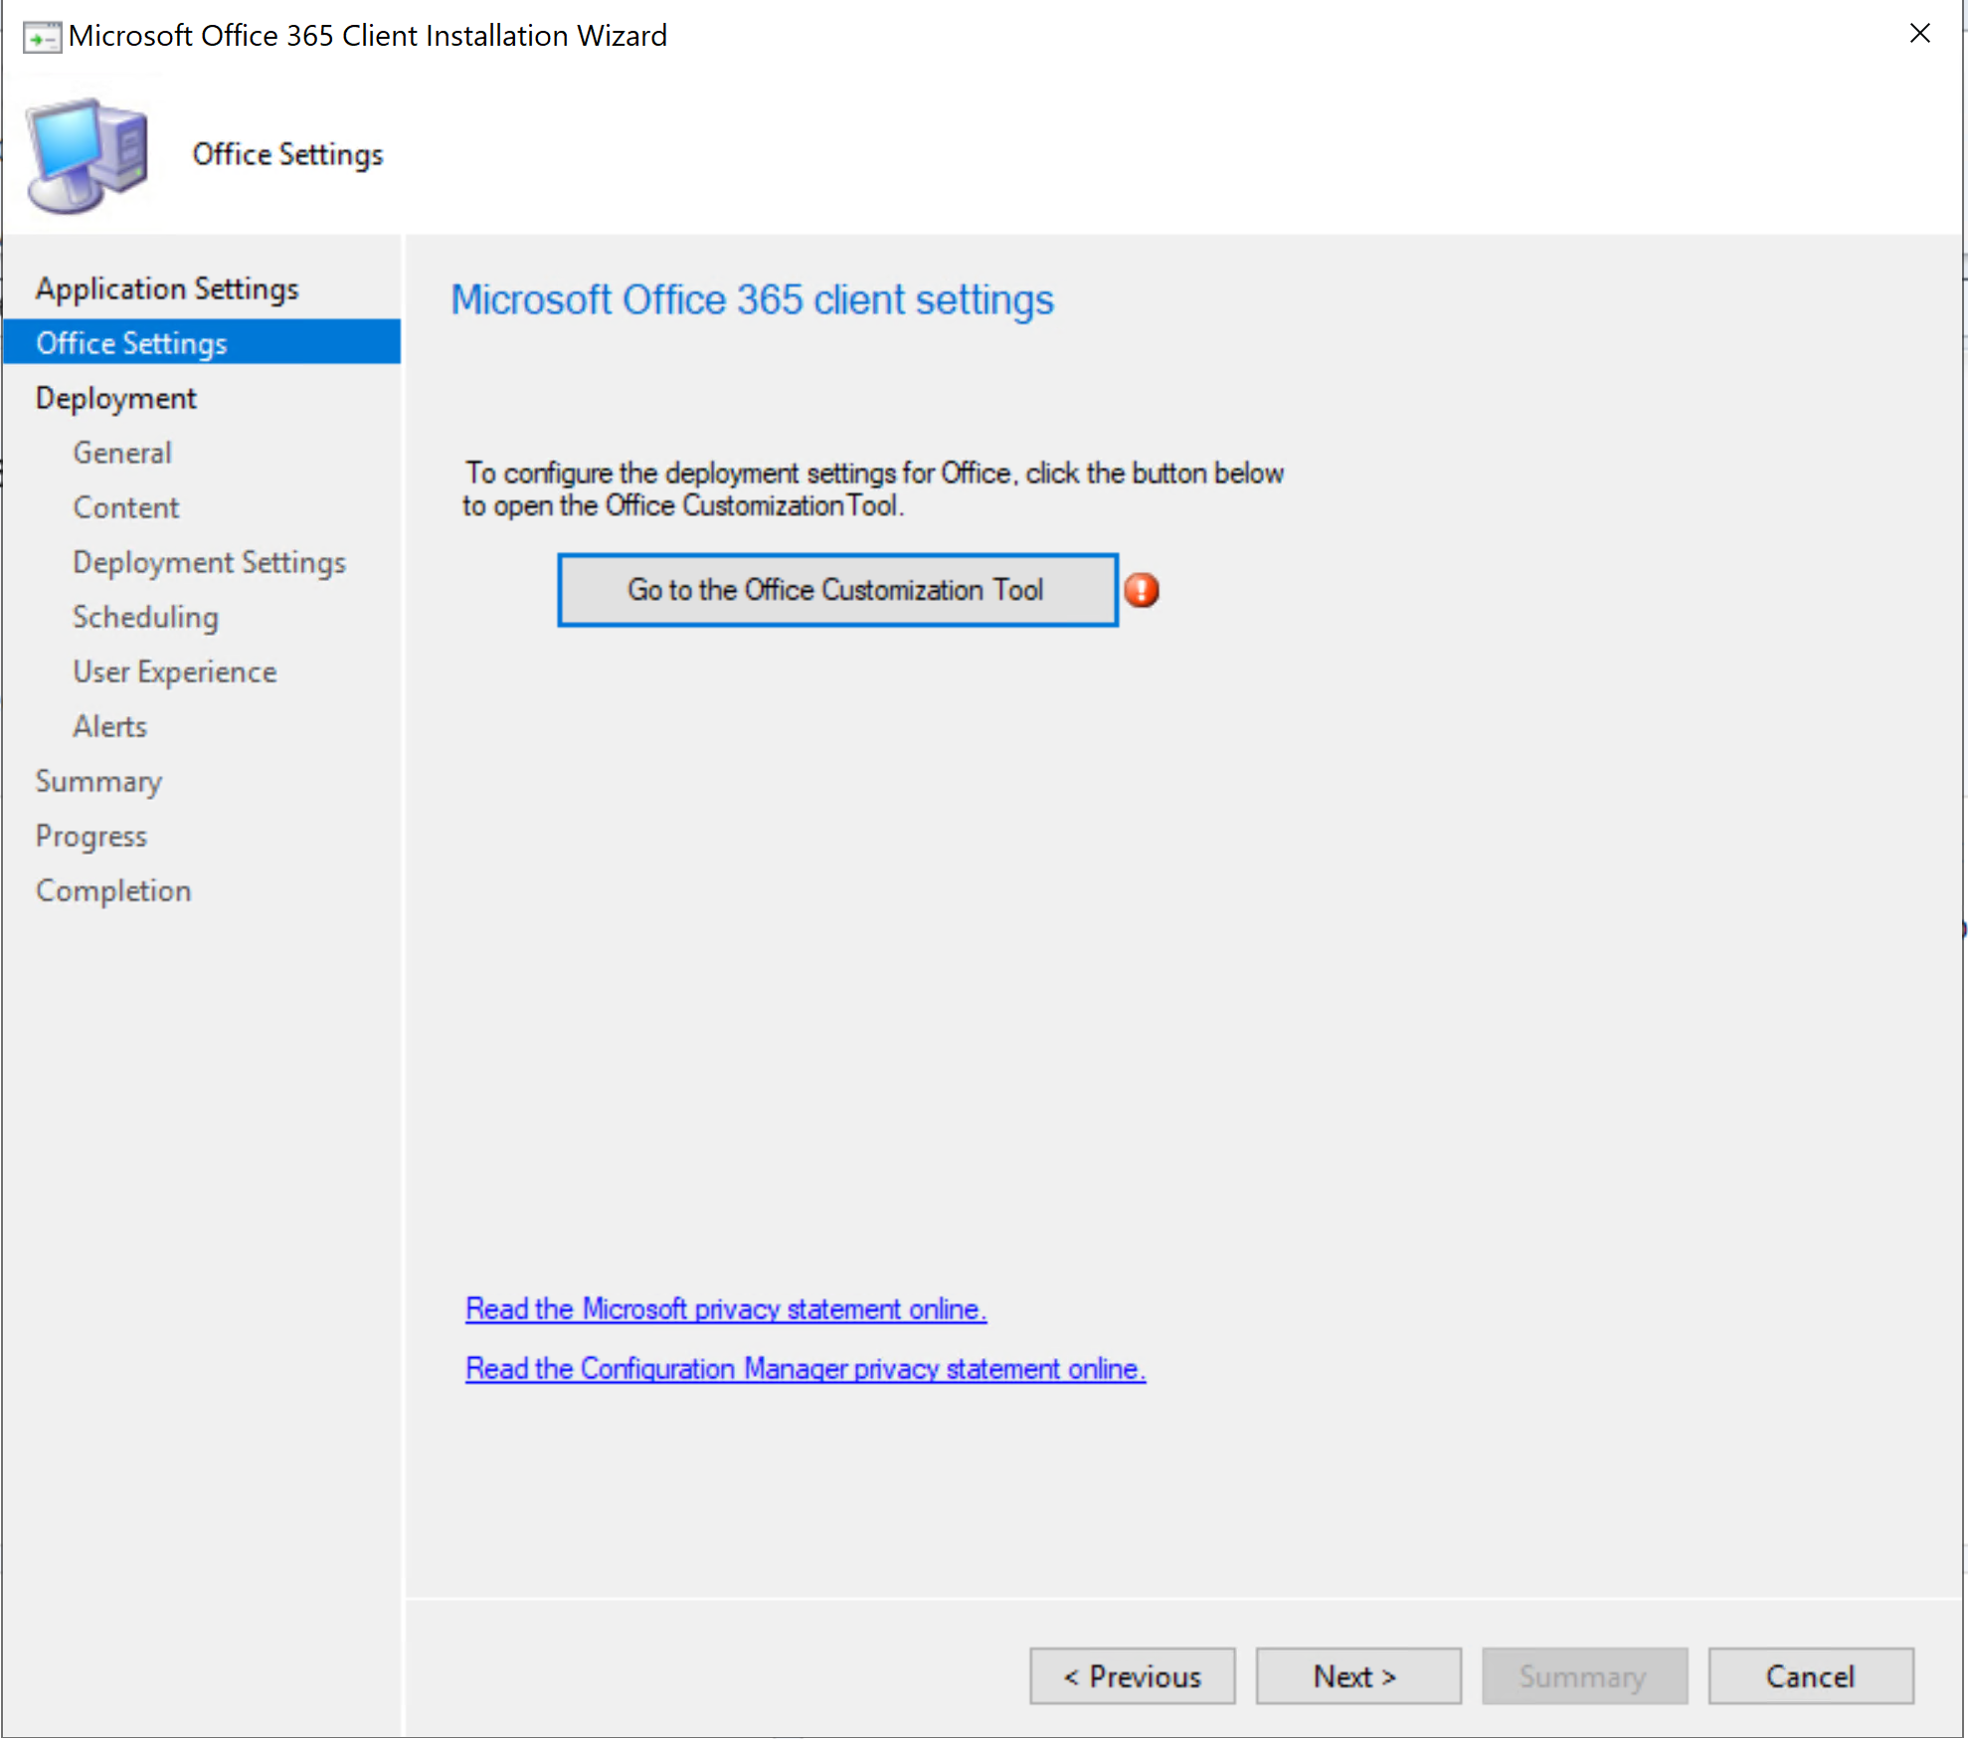
Task: Select the Content step
Action: click(125, 506)
